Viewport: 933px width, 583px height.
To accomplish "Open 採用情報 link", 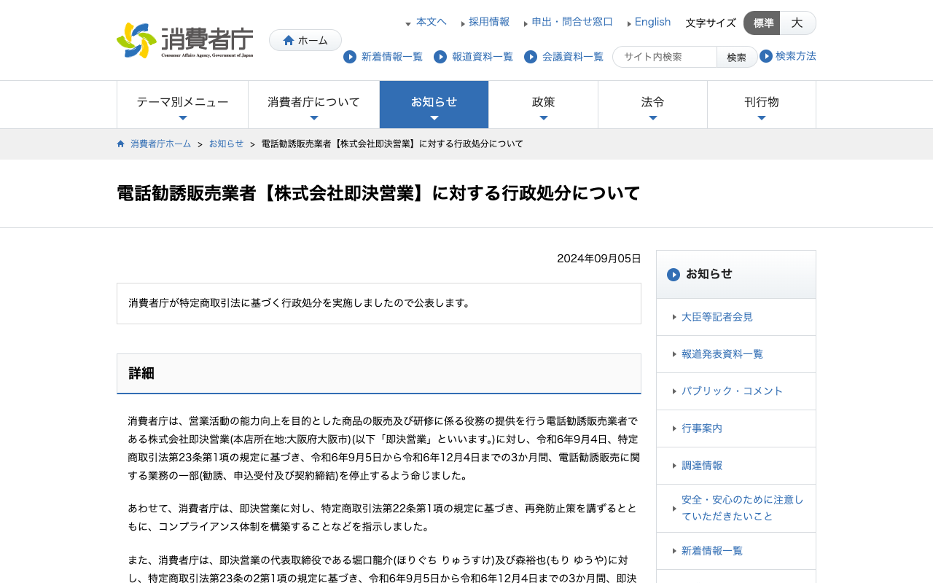I will [489, 22].
